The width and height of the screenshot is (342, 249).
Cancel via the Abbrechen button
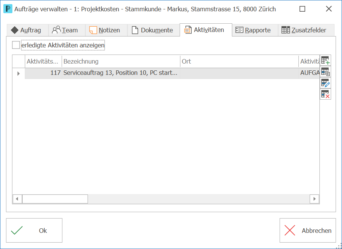coord(308,231)
